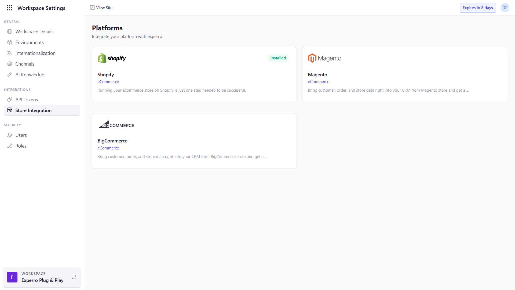Viewport: 515px width, 290px height.
Task: Click 'Integrate your platform with experro' subtitle
Action: pos(127,36)
